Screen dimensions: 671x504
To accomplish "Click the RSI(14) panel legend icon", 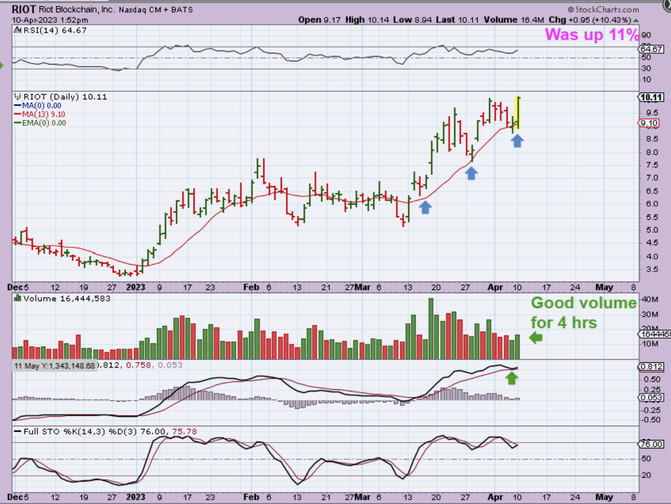I will (x=17, y=31).
